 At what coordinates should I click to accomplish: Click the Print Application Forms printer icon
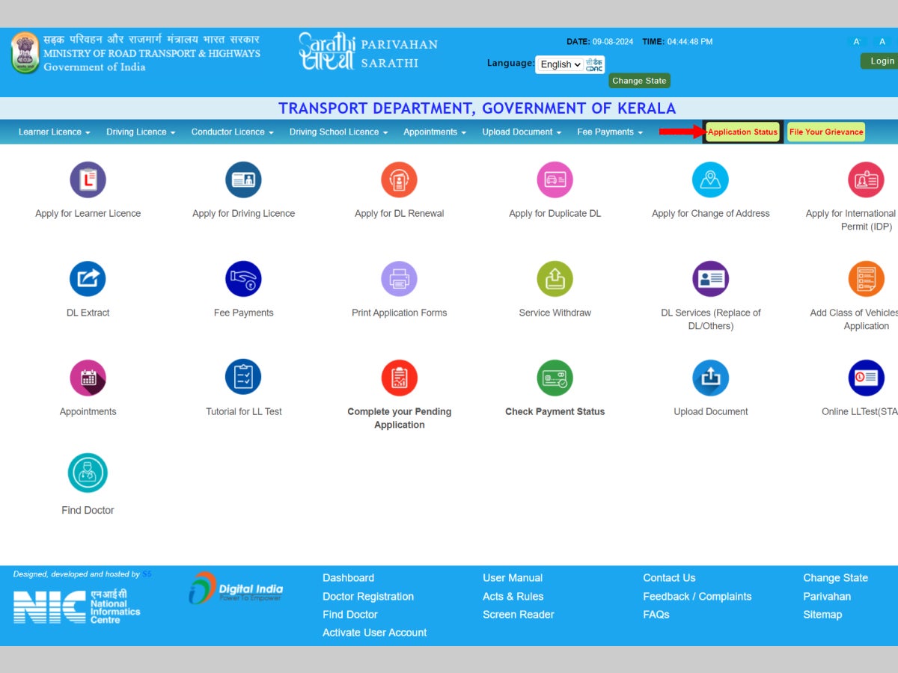tap(399, 279)
